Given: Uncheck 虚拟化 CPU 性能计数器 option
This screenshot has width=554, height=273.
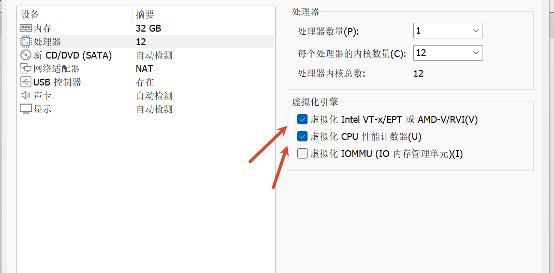Looking at the screenshot, I should tap(302, 136).
